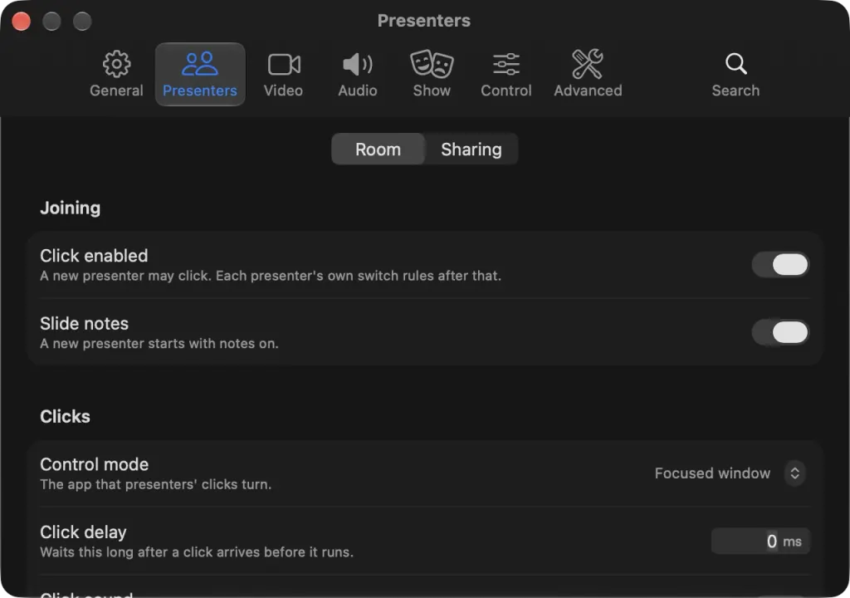Click 'The app that presenters' clicks turn.' text
Image resolution: width=850 pixels, height=598 pixels.
pyautogui.click(x=155, y=484)
